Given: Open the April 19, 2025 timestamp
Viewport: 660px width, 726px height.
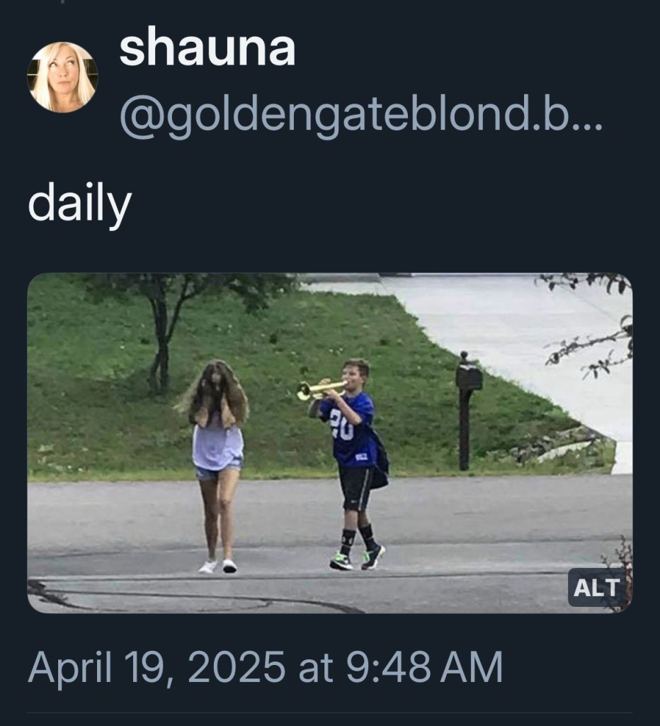Looking at the screenshot, I should 265,666.
